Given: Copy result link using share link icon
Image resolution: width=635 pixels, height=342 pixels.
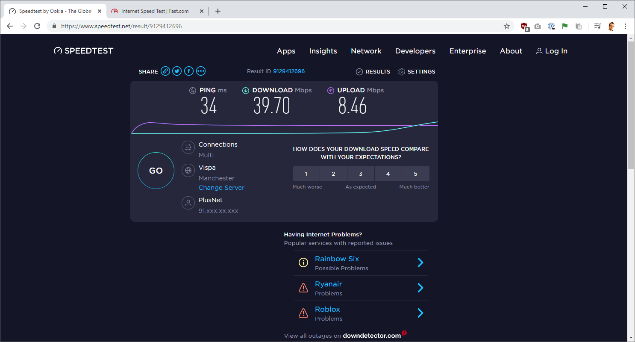Looking at the screenshot, I should coord(165,71).
